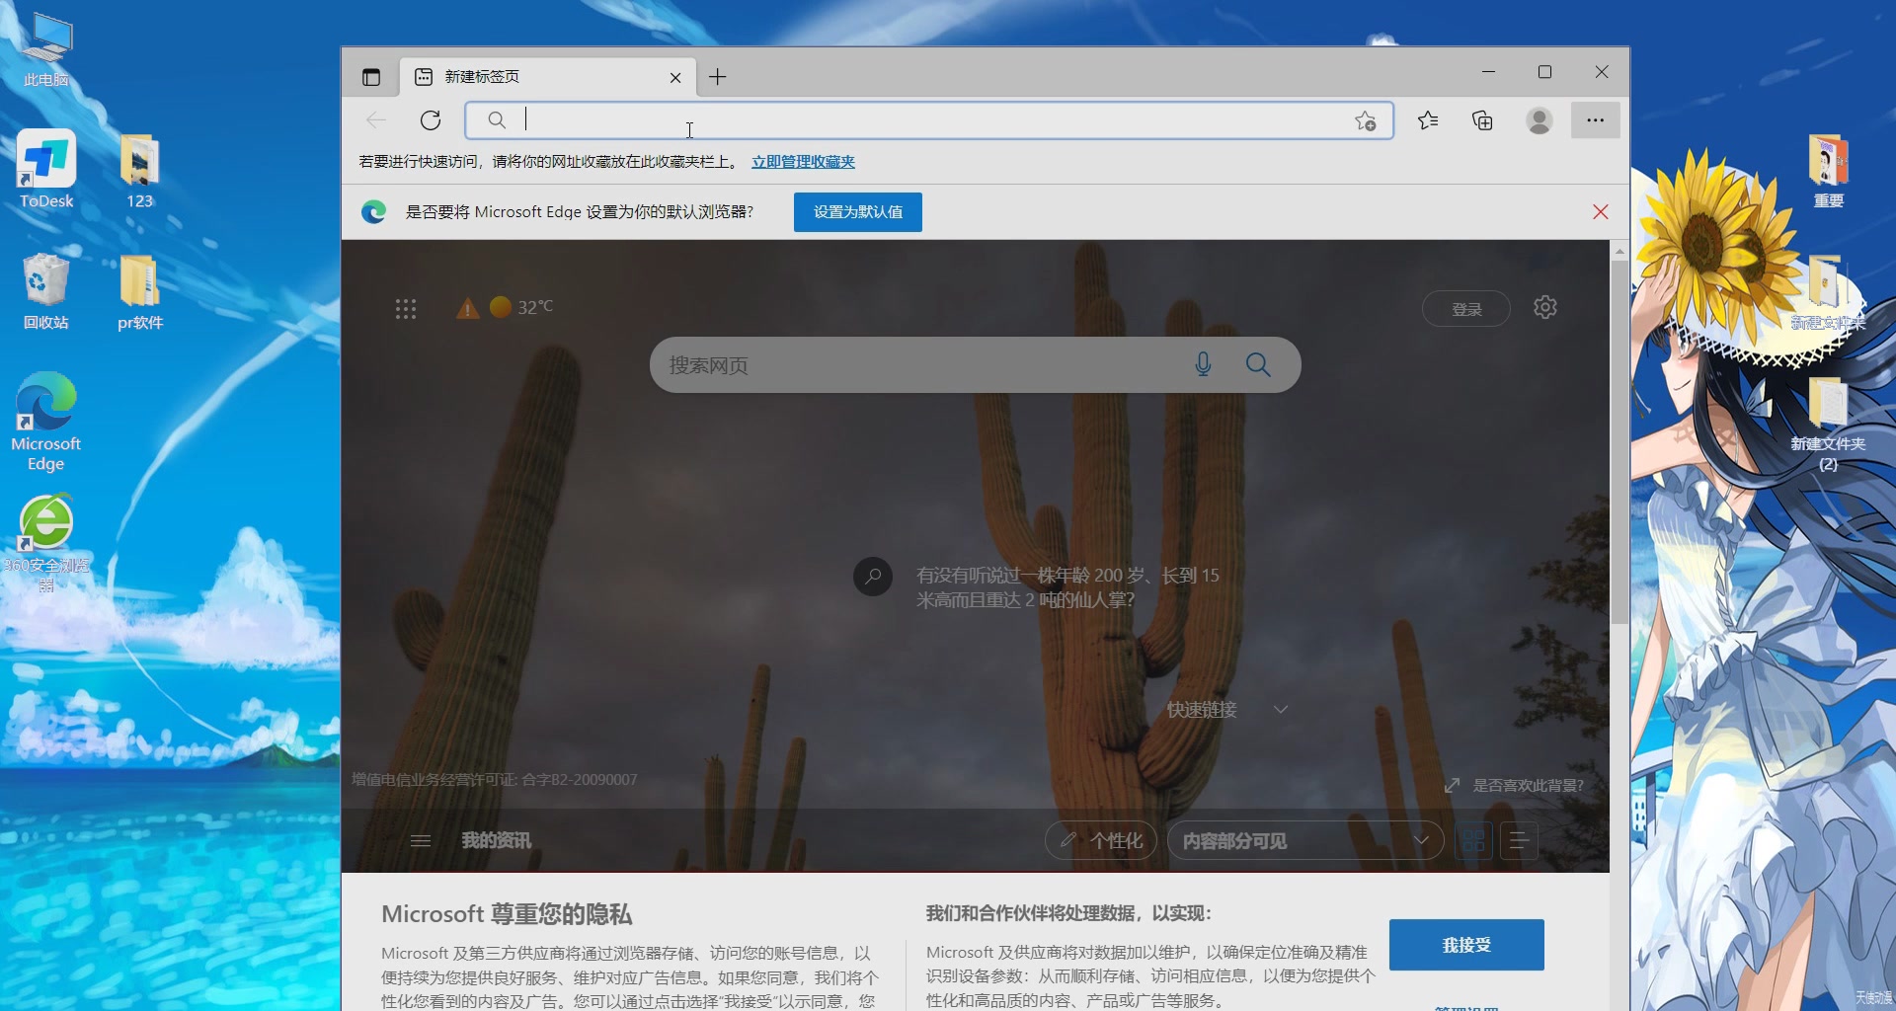Open the 32°C weather widget
Image resolution: width=1896 pixels, height=1011 pixels.
[x=521, y=307]
